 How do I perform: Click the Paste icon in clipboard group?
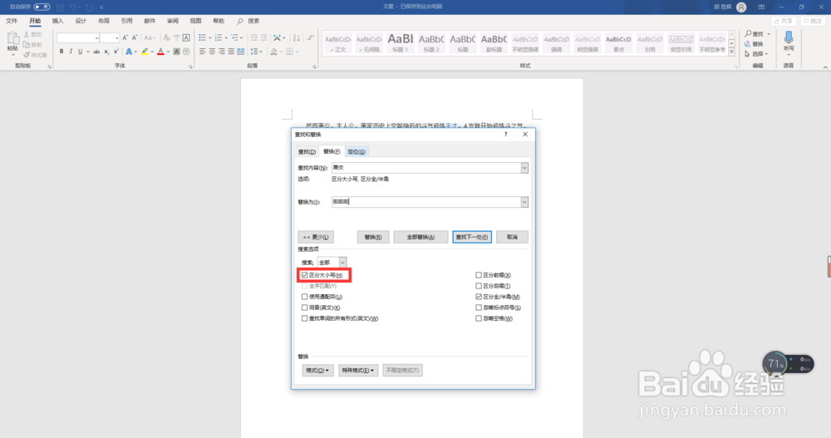12,39
